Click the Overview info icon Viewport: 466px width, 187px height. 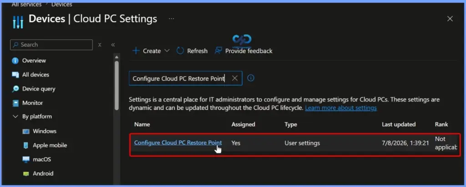click(15, 61)
